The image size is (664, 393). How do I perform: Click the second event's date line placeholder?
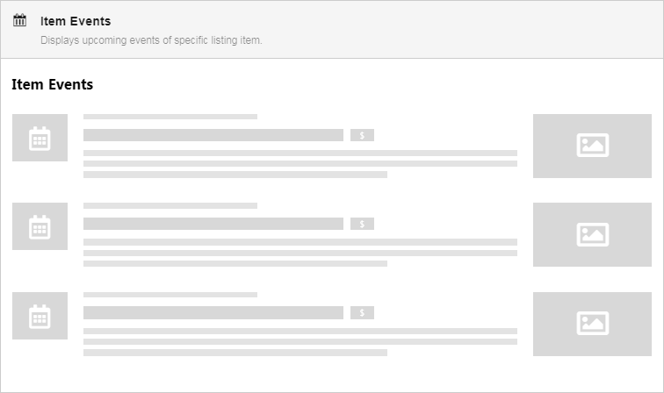pyautogui.click(x=170, y=205)
